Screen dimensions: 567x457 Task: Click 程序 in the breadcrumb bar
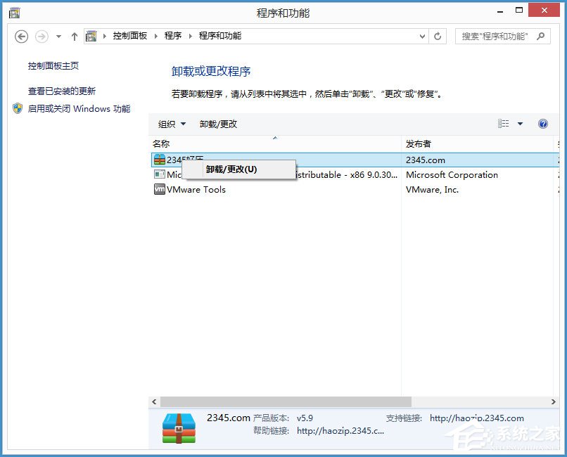(173, 36)
